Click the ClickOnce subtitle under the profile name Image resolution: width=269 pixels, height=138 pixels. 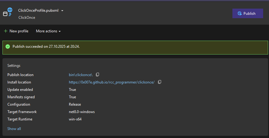point(27,18)
